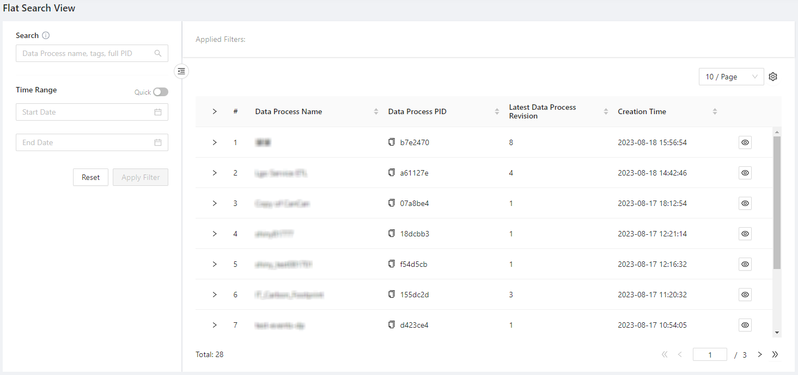The width and height of the screenshot is (798, 375).
Task: Click the magnifier icon in search box
Action: point(158,53)
